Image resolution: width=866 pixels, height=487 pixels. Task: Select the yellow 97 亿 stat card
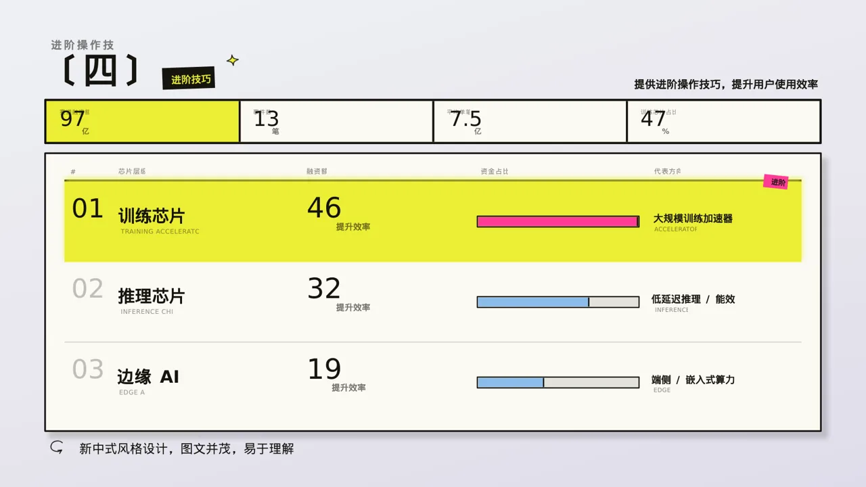pyautogui.click(x=142, y=121)
